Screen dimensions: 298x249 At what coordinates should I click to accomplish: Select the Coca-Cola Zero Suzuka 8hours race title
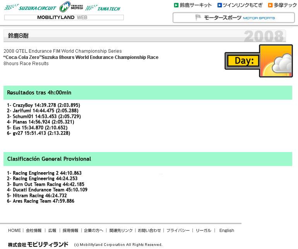click(x=81, y=57)
